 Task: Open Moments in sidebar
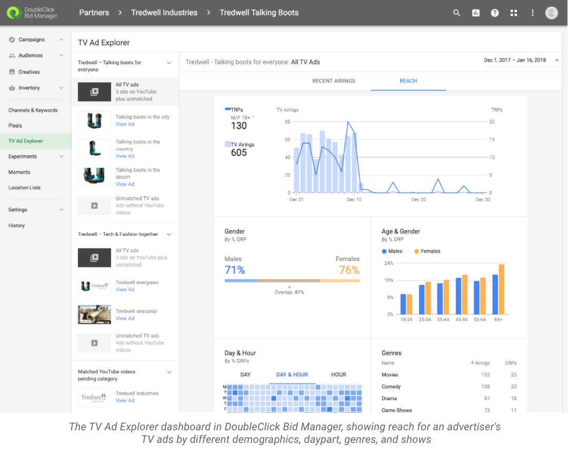(19, 172)
